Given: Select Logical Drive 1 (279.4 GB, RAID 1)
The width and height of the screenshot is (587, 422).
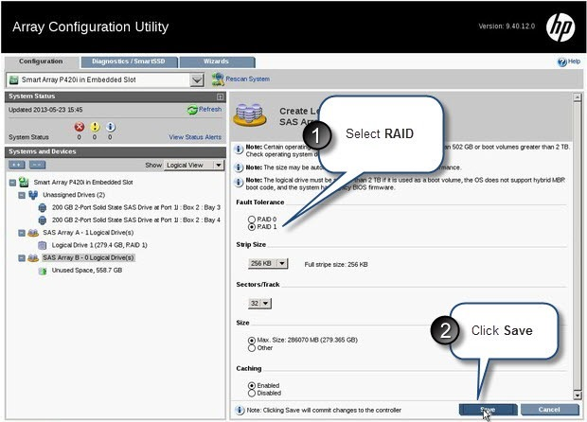Looking at the screenshot, I should point(99,245).
